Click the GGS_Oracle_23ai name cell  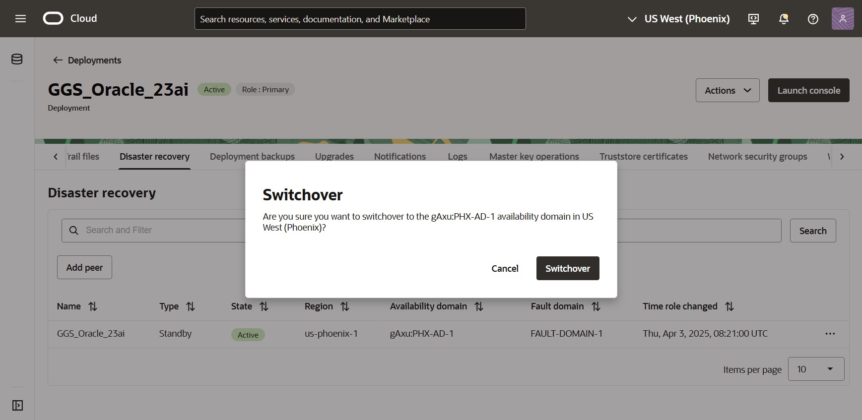(x=91, y=334)
